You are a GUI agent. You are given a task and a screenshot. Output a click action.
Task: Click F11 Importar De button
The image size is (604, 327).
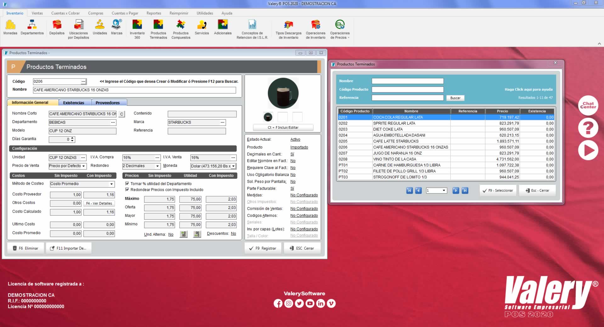(x=69, y=248)
